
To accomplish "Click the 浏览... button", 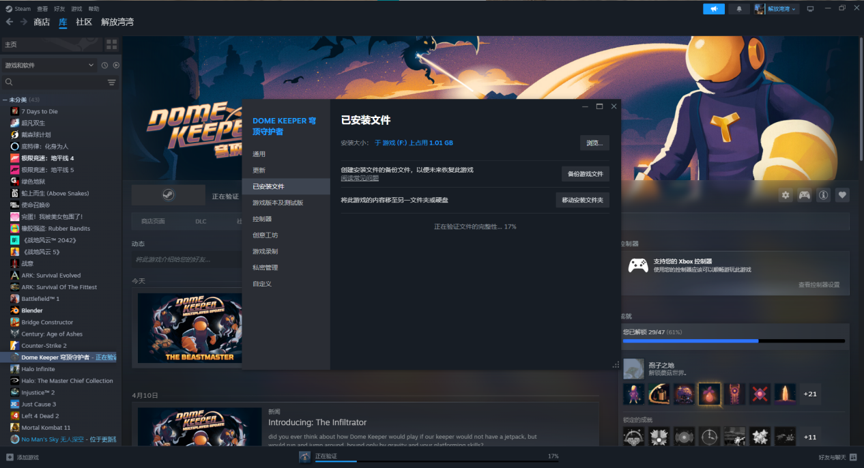I will coord(594,143).
